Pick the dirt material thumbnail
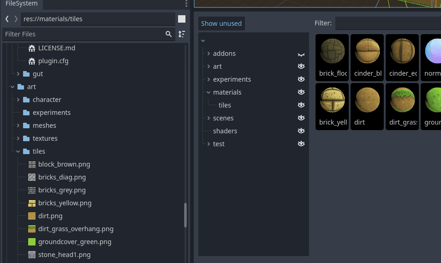Viewport: 441px width, 263px height. [367, 107]
